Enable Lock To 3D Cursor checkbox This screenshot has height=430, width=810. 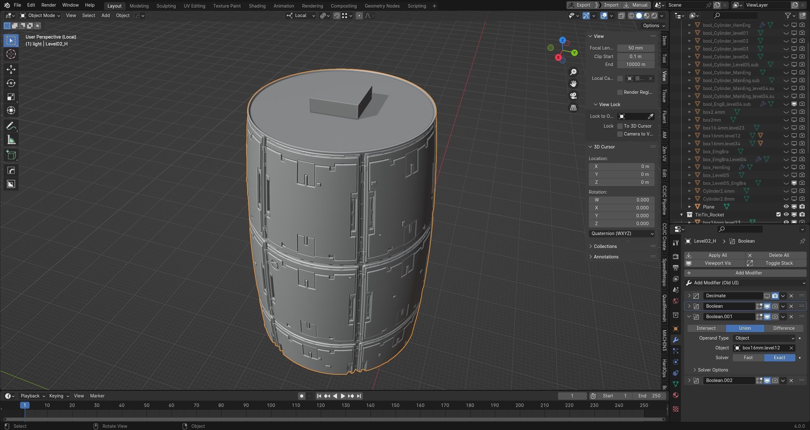pos(620,126)
